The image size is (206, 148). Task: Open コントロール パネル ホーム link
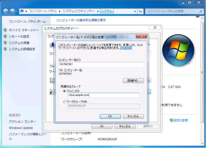point(27,21)
